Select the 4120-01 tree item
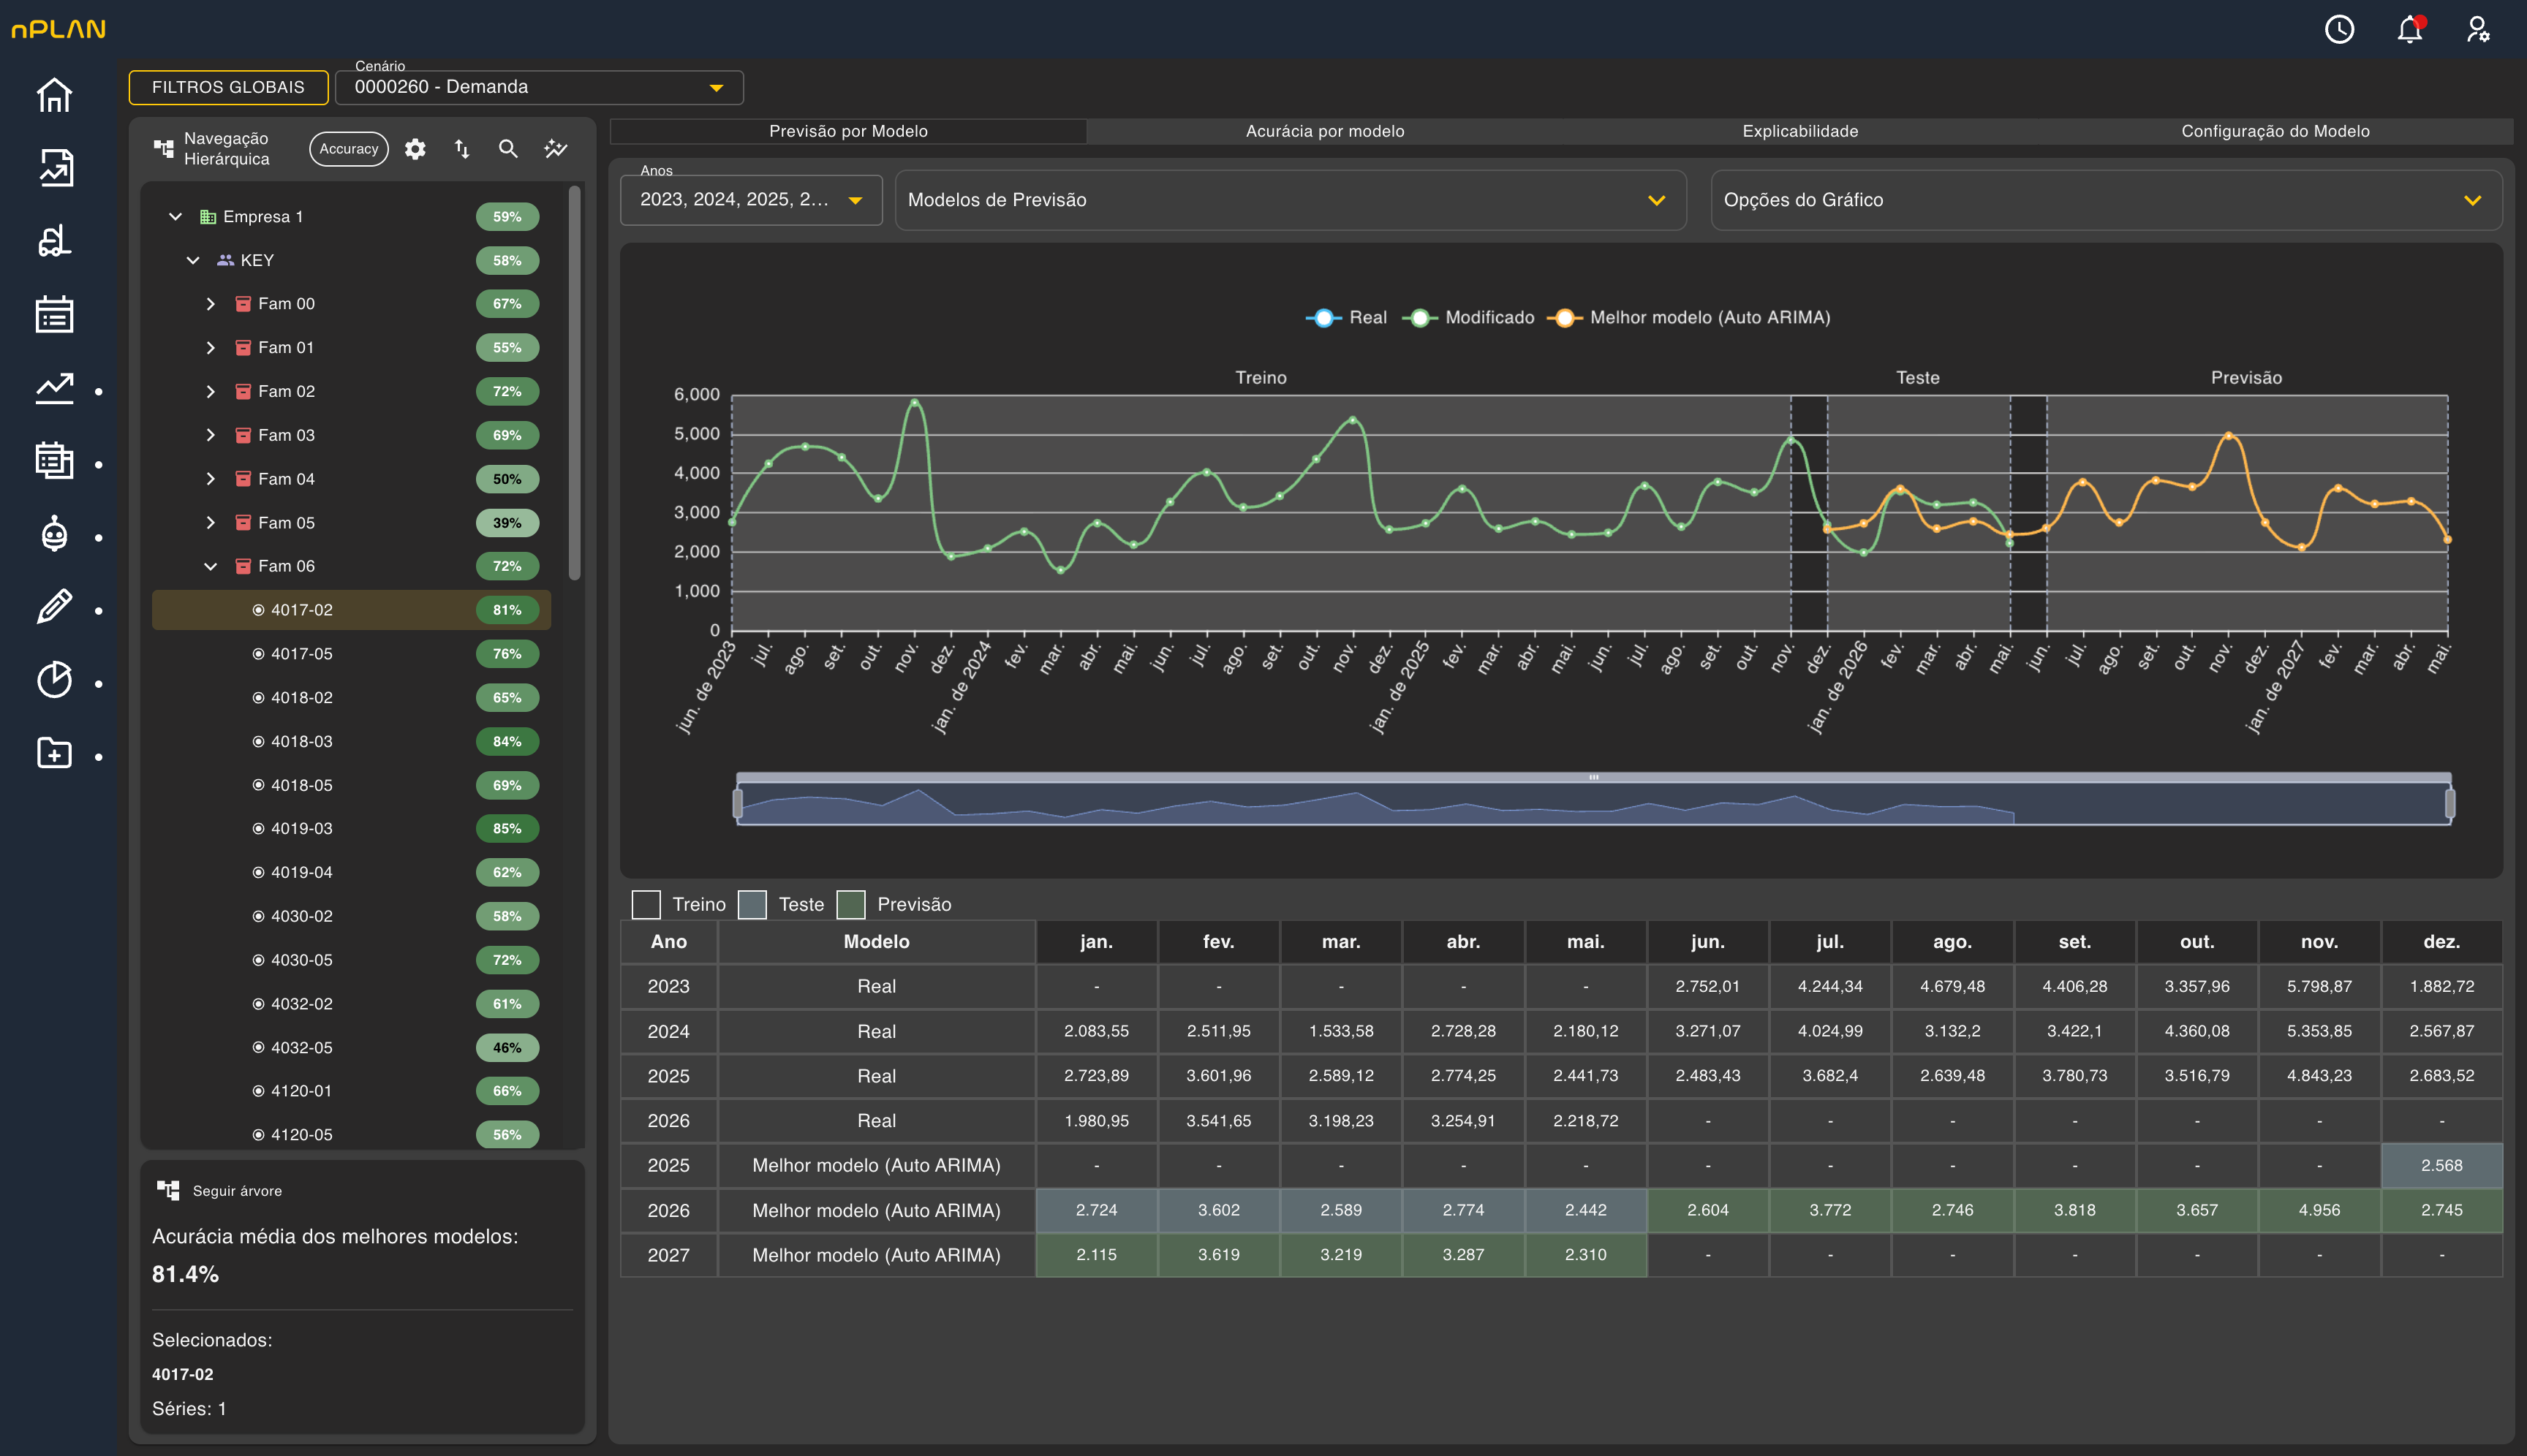 coord(351,1091)
